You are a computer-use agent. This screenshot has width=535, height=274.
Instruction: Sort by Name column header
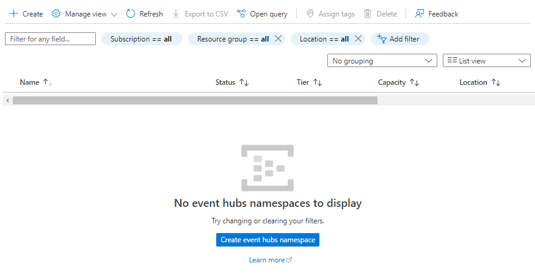(29, 82)
